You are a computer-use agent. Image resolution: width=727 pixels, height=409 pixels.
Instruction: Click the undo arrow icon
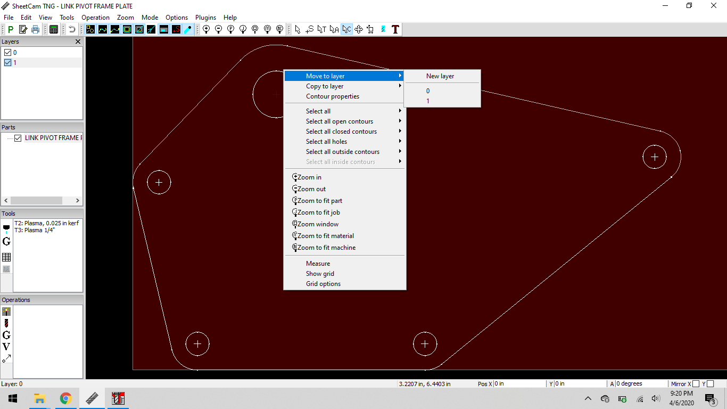(72, 30)
